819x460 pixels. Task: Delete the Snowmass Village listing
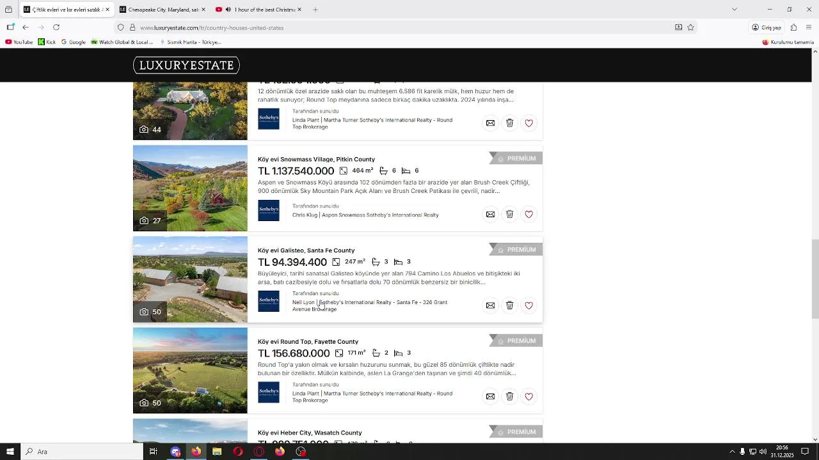509,214
